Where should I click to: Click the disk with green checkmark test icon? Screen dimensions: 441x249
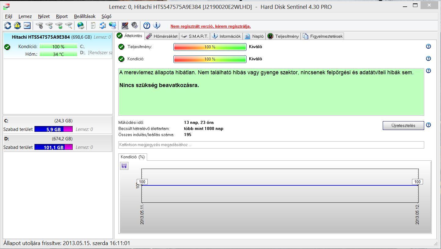tap(59, 26)
